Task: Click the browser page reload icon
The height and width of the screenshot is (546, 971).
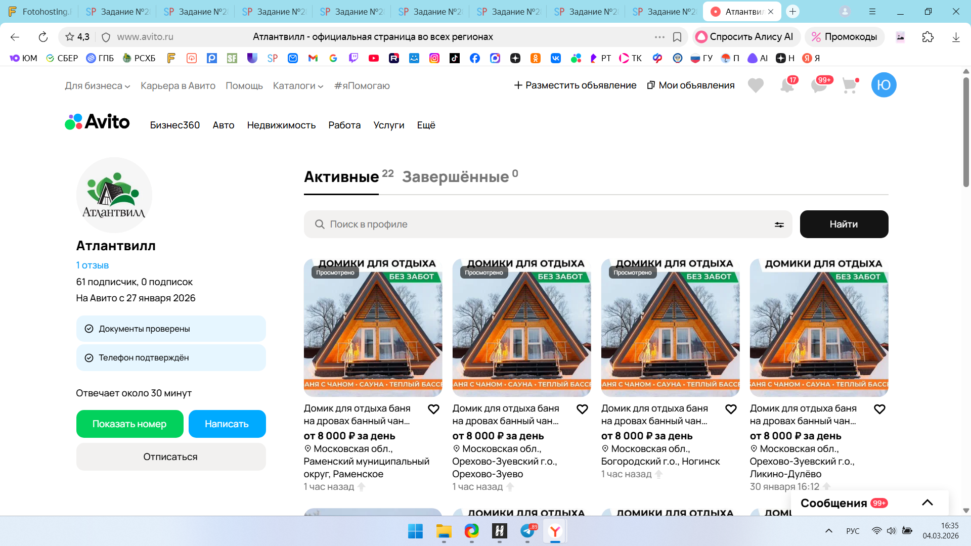Action: [x=43, y=37]
